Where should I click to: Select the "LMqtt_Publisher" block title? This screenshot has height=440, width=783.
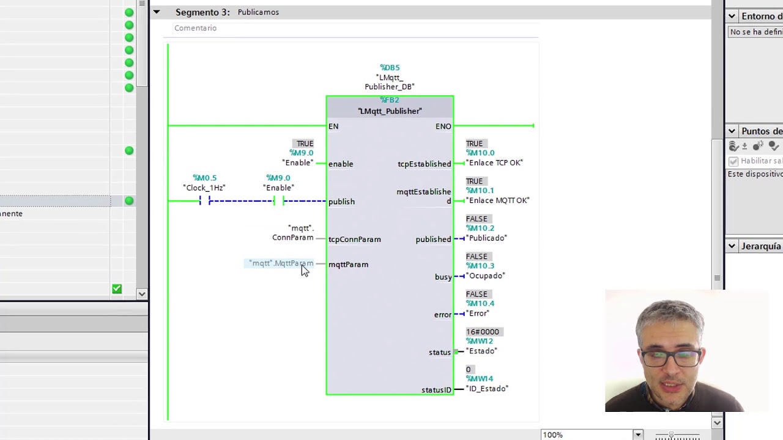pos(390,111)
